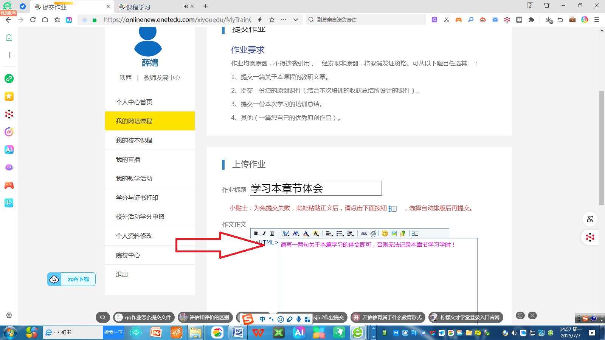Toggle bold formatting in the editor
605x340 pixels.
(x=256, y=233)
